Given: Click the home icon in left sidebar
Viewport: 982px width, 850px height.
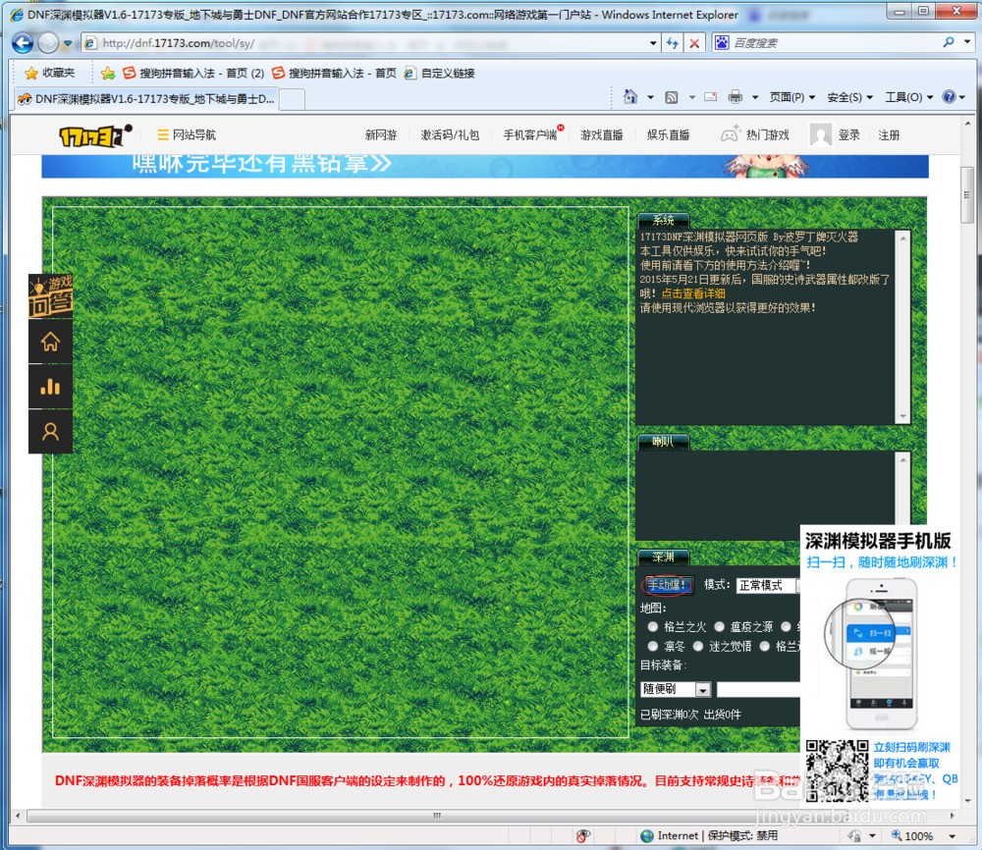Looking at the screenshot, I should (51, 342).
